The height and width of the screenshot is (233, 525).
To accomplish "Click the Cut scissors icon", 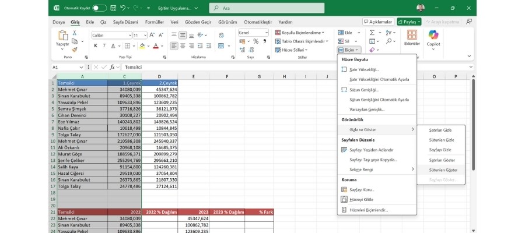I will [75, 33].
